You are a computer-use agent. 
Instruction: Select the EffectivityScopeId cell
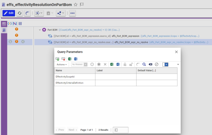point(75,77)
